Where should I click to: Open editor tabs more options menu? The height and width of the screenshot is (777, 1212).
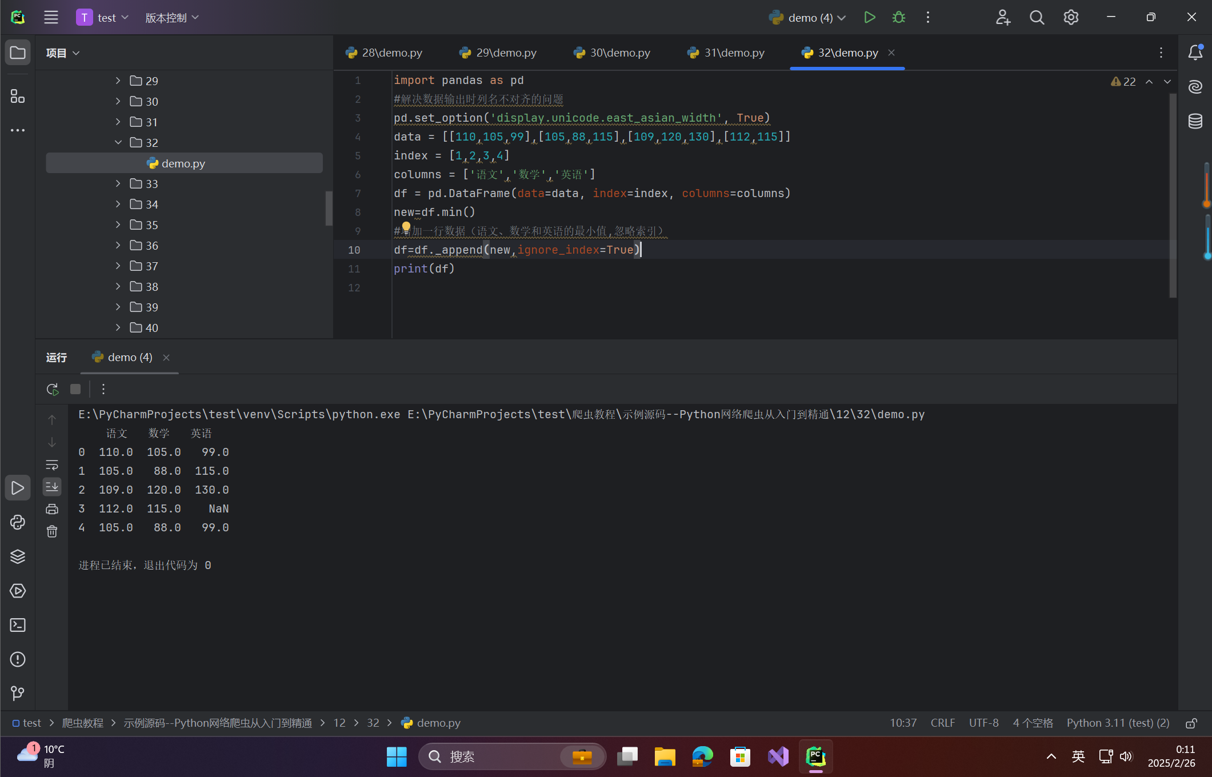pyautogui.click(x=1161, y=53)
